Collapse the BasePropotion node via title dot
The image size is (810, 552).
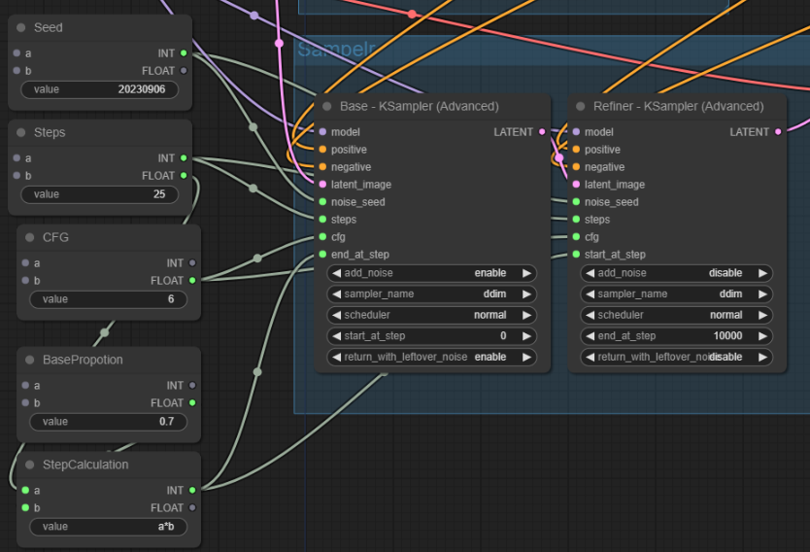pos(30,360)
